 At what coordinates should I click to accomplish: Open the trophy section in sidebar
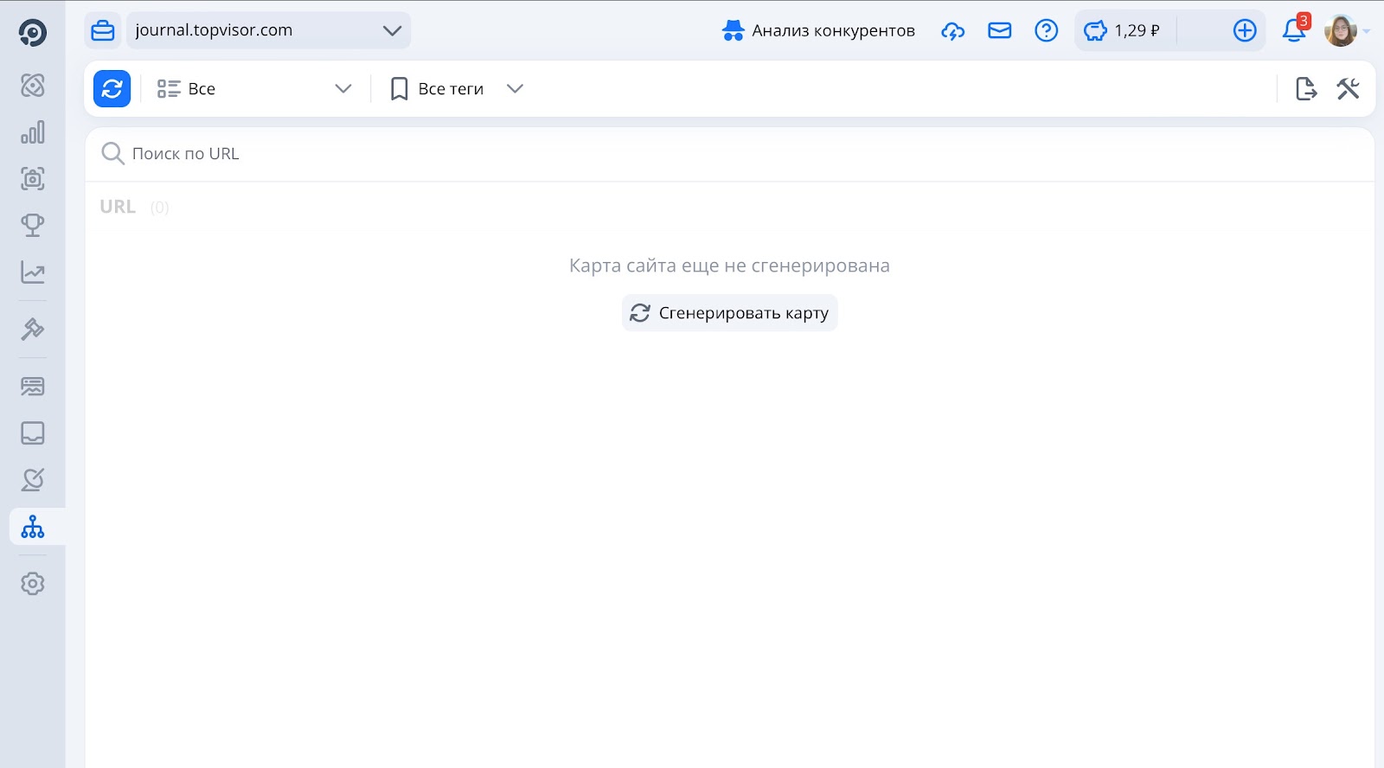click(x=33, y=225)
